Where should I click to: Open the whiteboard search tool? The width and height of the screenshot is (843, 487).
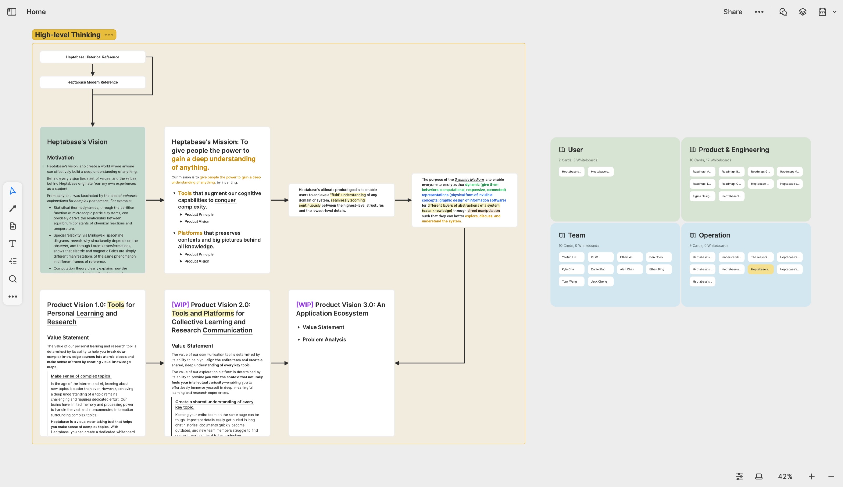(13, 279)
